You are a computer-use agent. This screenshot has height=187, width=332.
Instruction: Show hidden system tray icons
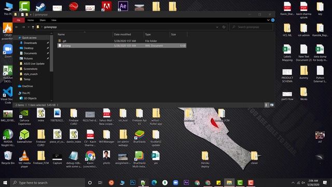293,182
